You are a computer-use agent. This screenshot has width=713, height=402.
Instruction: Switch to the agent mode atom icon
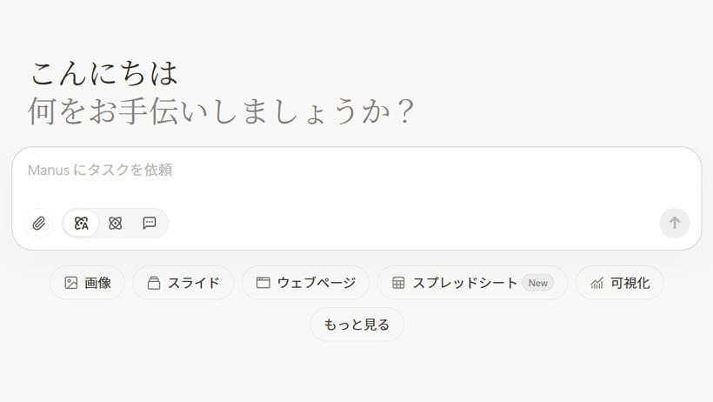click(116, 223)
